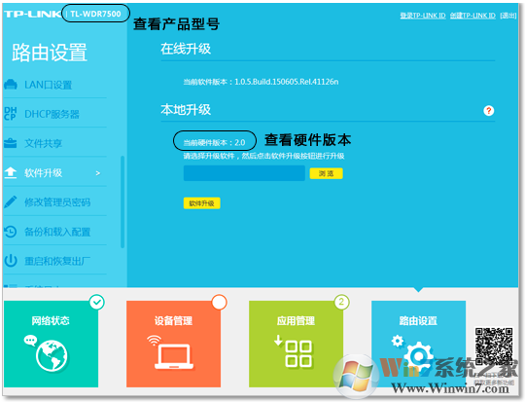Switch to 网络状态 tab
The image size is (525, 402).
pos(51,344)
